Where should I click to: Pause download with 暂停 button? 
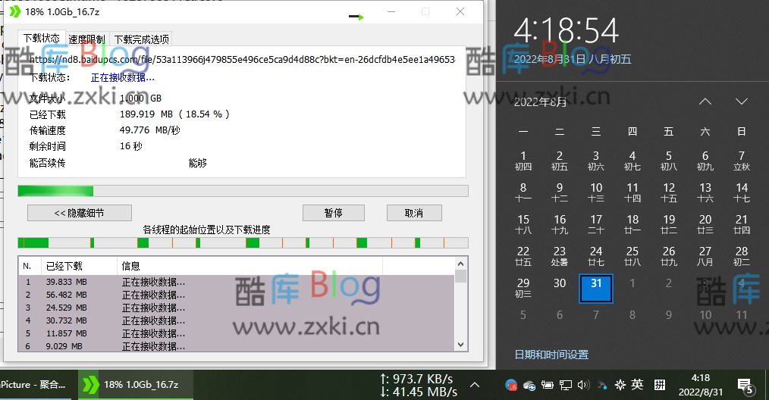333,213
